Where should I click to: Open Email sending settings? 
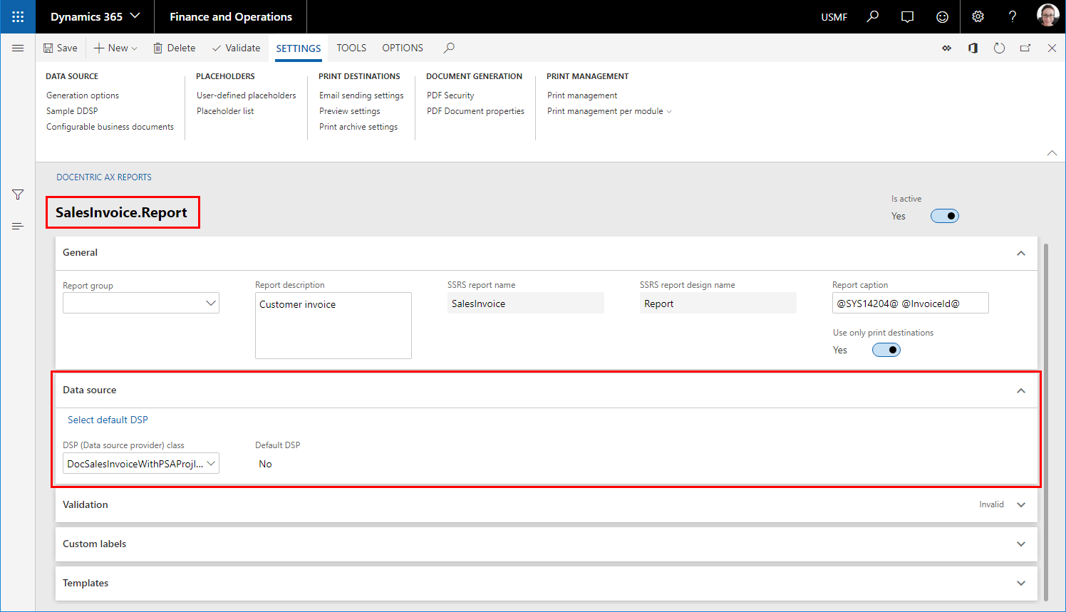pos(361,95)
